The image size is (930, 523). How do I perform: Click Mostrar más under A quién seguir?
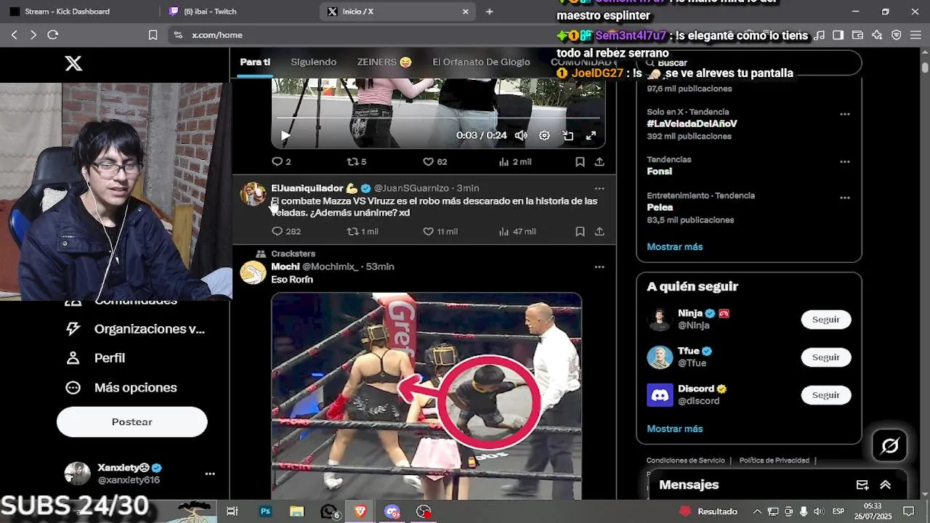(675, 429)
